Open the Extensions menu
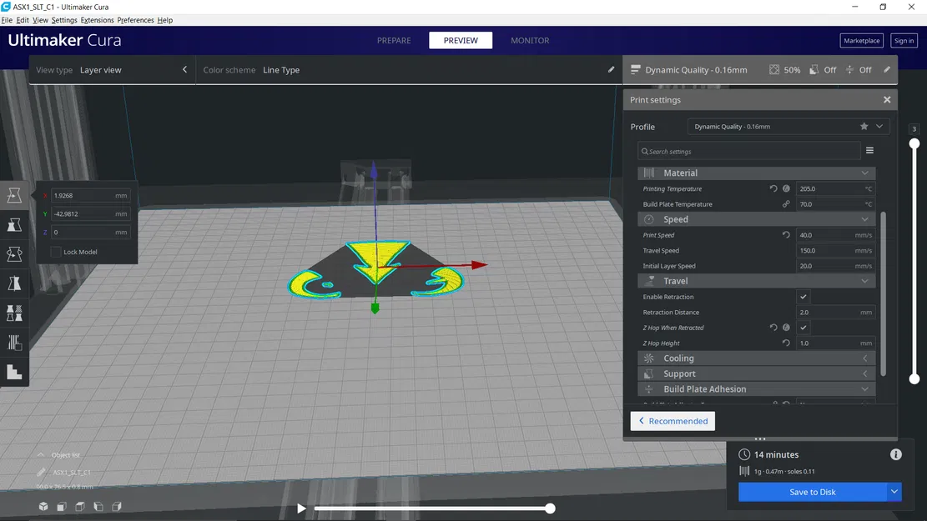 (x=97, y=20)
